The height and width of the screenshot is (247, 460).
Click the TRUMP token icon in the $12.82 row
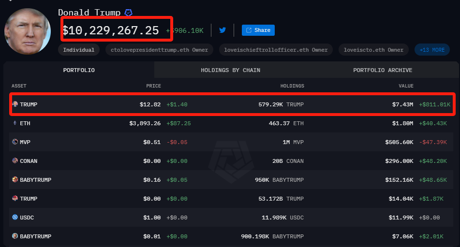[x=15, y=104]
